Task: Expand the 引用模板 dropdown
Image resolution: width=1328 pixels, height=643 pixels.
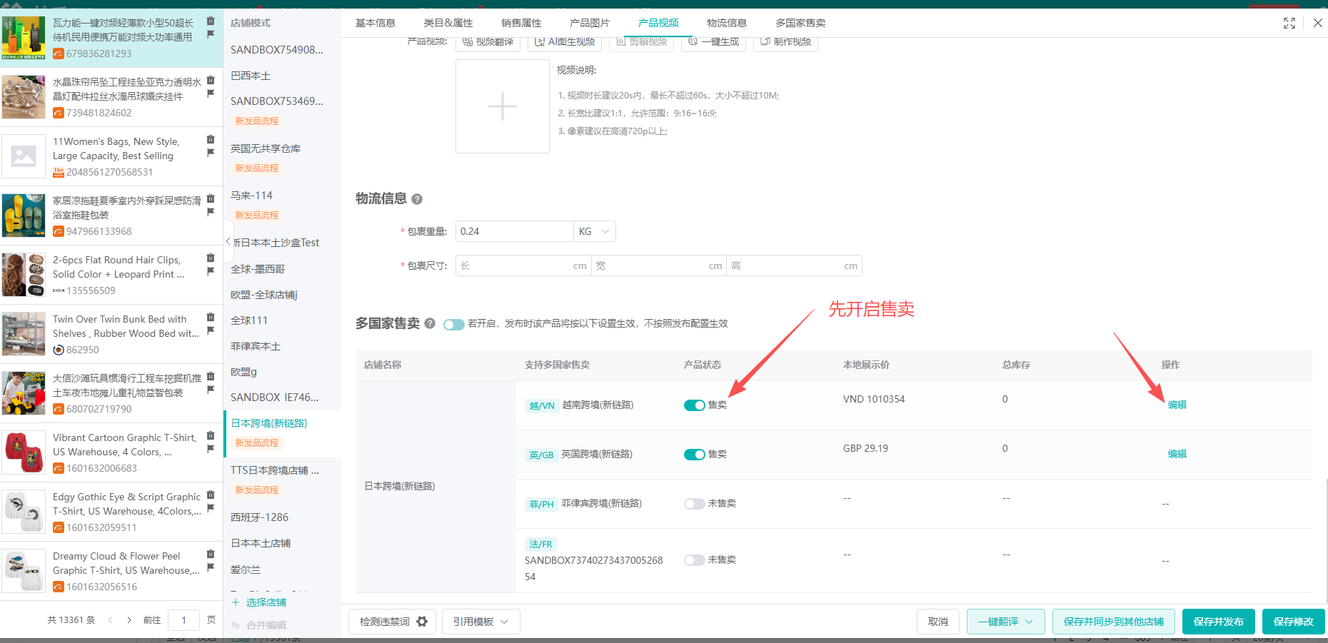Action: 481,622
